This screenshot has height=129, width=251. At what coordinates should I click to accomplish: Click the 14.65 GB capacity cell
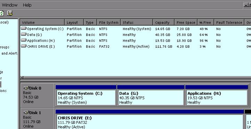(163, 29)
